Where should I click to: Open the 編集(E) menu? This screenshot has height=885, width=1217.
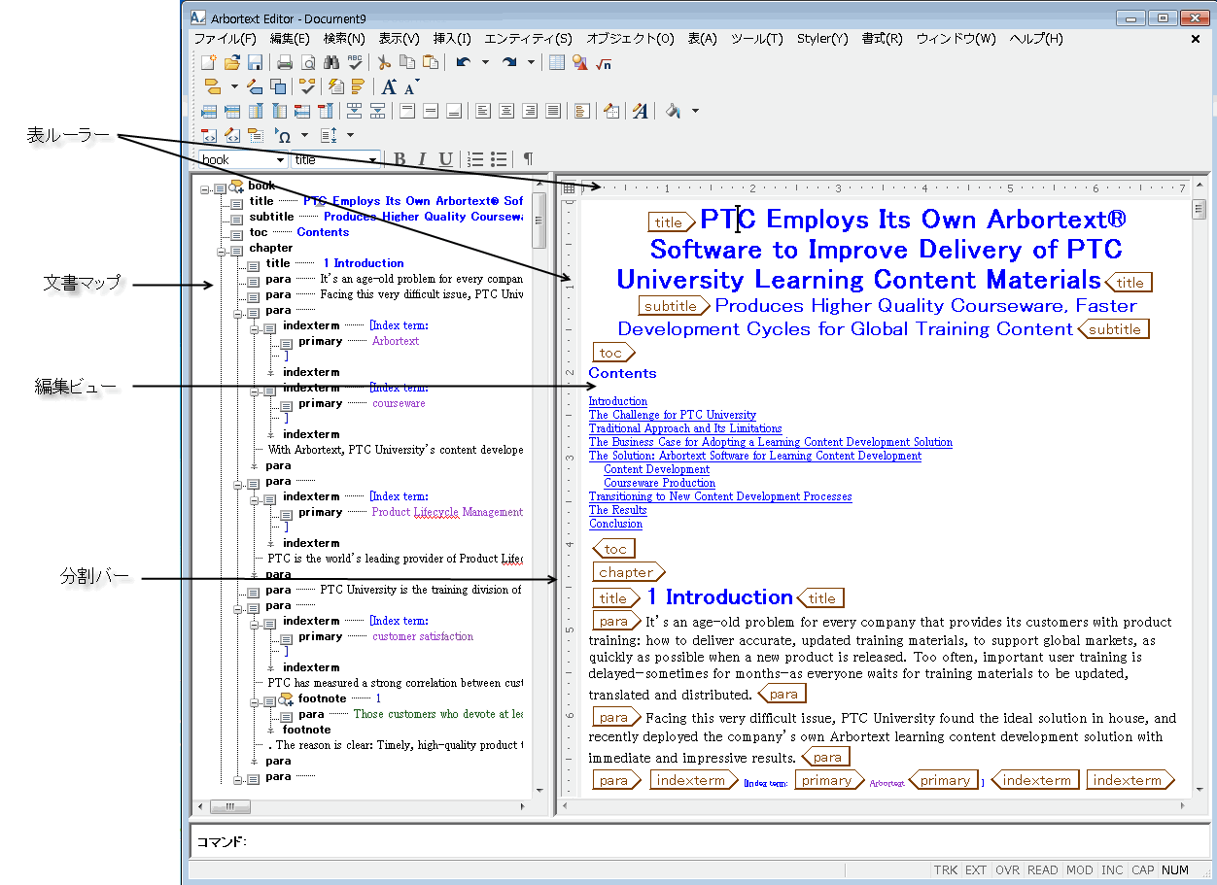pos(290,39)
